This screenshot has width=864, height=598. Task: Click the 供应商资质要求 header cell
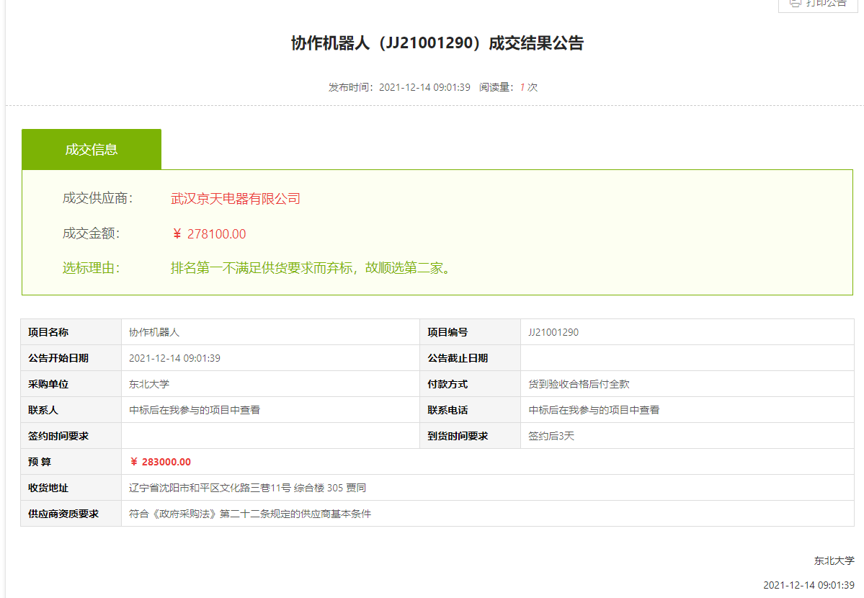point(71,514)
